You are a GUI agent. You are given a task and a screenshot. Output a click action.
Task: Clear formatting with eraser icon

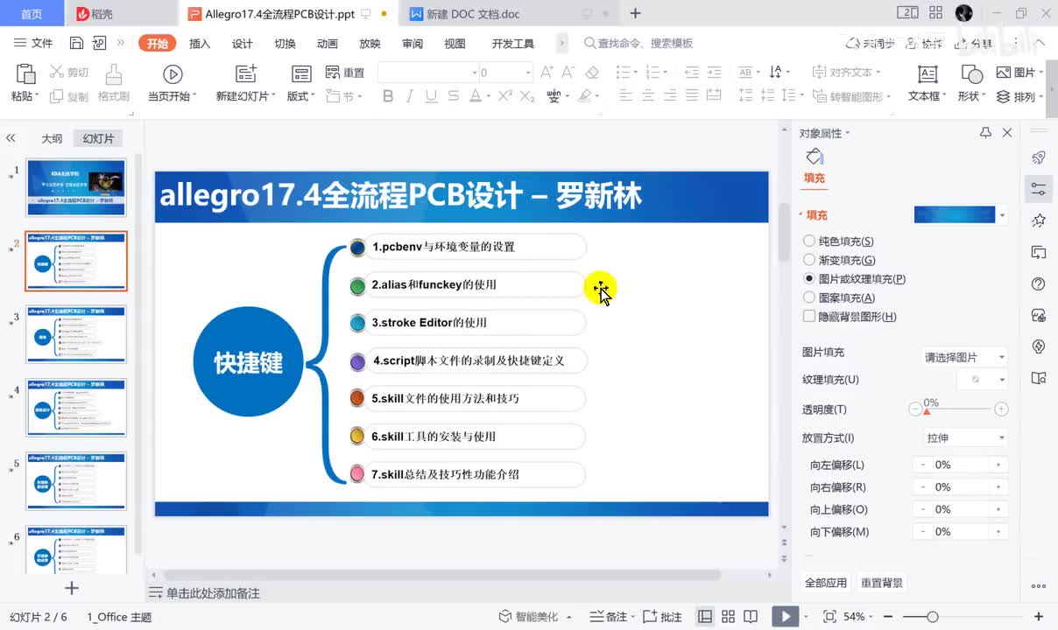(592, 73)
